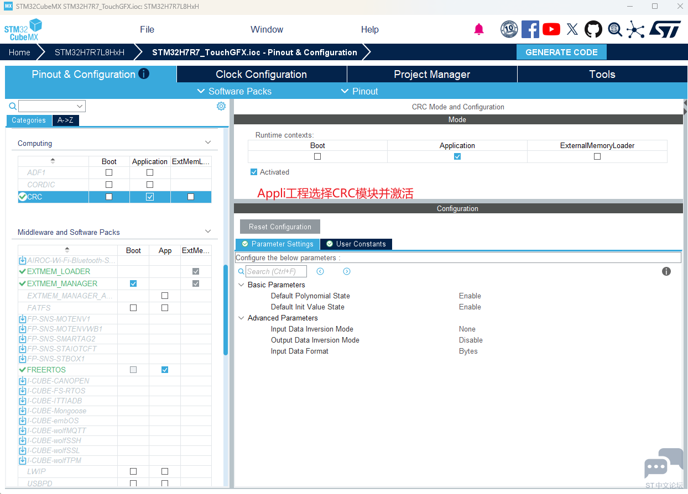Go to next search result arrow
The width and height of the screenshot is (688, 494).
coord(347,271)
